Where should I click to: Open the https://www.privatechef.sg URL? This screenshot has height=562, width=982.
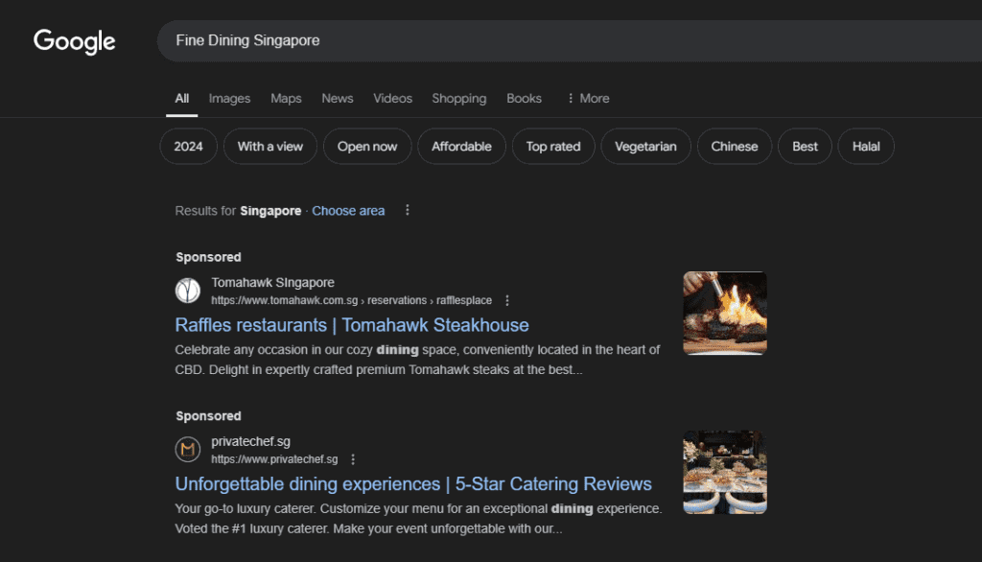point(274,459)
